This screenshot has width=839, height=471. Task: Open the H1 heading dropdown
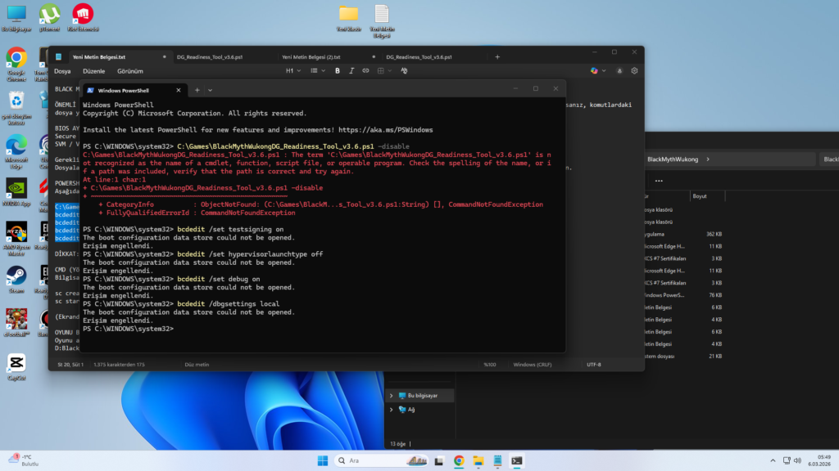click(x=293, y=70)
